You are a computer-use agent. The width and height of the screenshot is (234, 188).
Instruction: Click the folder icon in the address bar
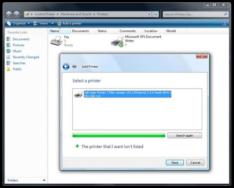(27, 14)
